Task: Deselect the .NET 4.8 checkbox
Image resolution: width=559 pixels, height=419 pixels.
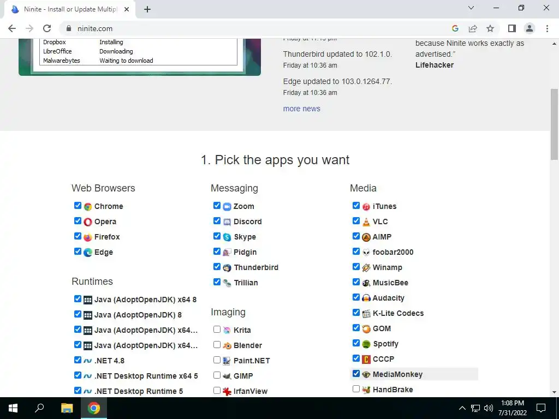Action: 78,360
